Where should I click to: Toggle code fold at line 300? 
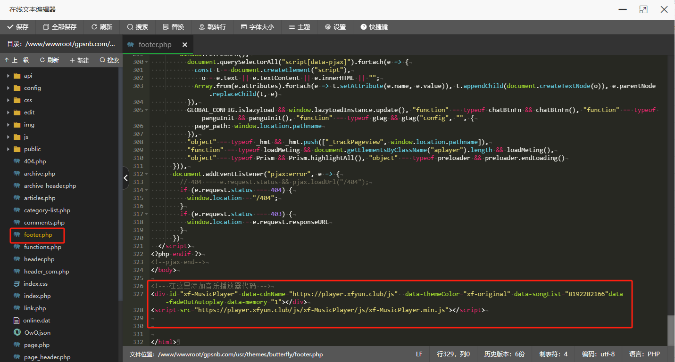click(x=146, y=62)
